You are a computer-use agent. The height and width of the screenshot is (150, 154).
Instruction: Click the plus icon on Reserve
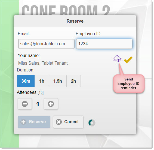pos(23,122)
